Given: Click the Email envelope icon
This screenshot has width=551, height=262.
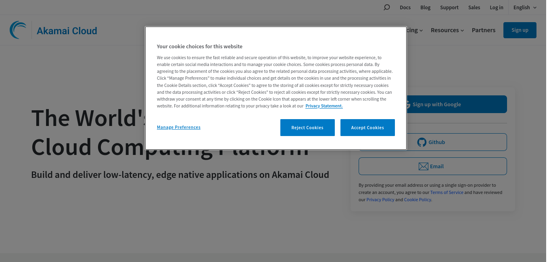Looking at the screenshot, I should pos(423,166).
